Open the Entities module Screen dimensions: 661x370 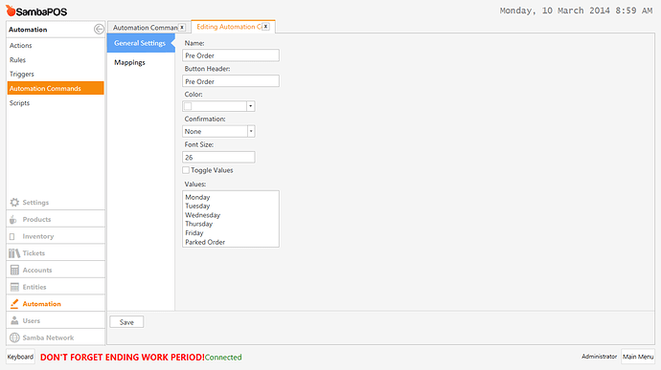click(x=56, y=287)
